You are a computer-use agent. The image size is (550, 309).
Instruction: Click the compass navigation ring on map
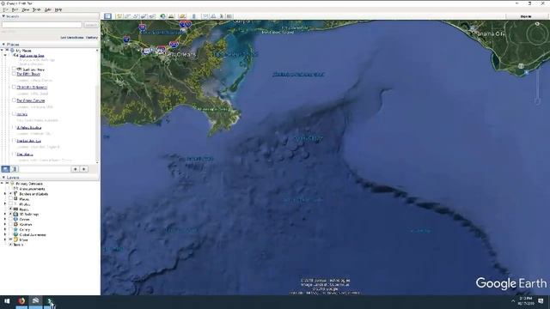click(536, 34)
